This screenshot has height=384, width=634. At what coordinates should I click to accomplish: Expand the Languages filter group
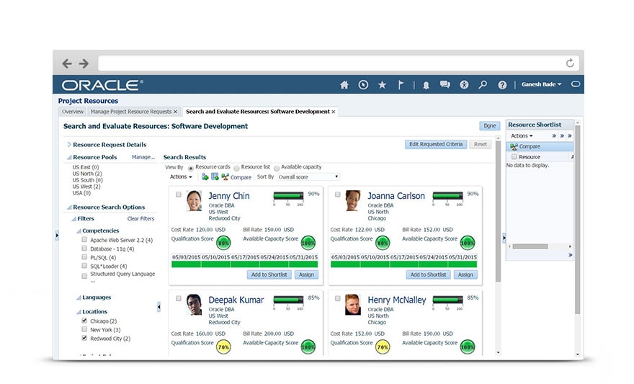79,298
